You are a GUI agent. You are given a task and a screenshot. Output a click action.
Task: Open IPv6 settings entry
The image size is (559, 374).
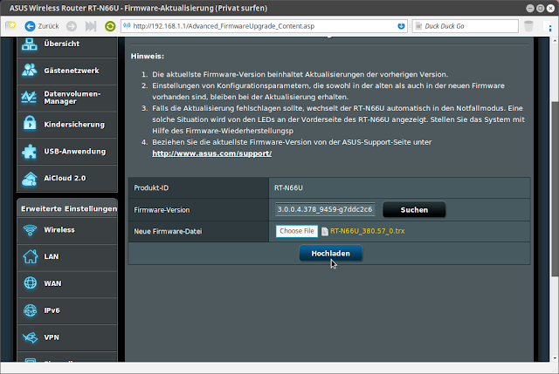pos(67,311)
